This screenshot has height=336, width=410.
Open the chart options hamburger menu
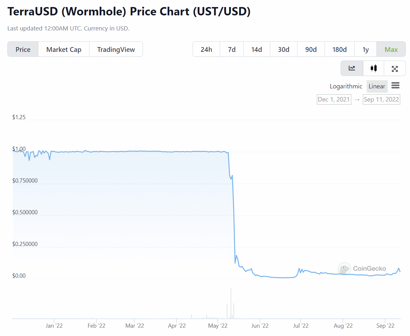pos(395,86)
